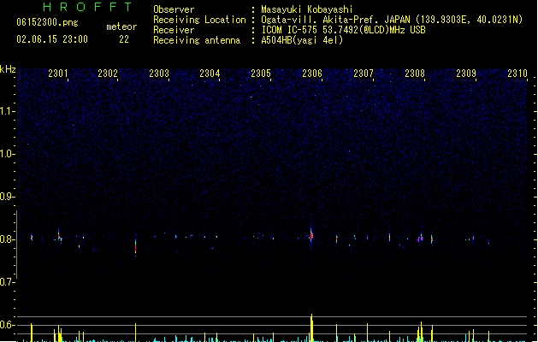Click the 2306 time marker
This screenshot has height=342, width=538.
pos(312,73)
